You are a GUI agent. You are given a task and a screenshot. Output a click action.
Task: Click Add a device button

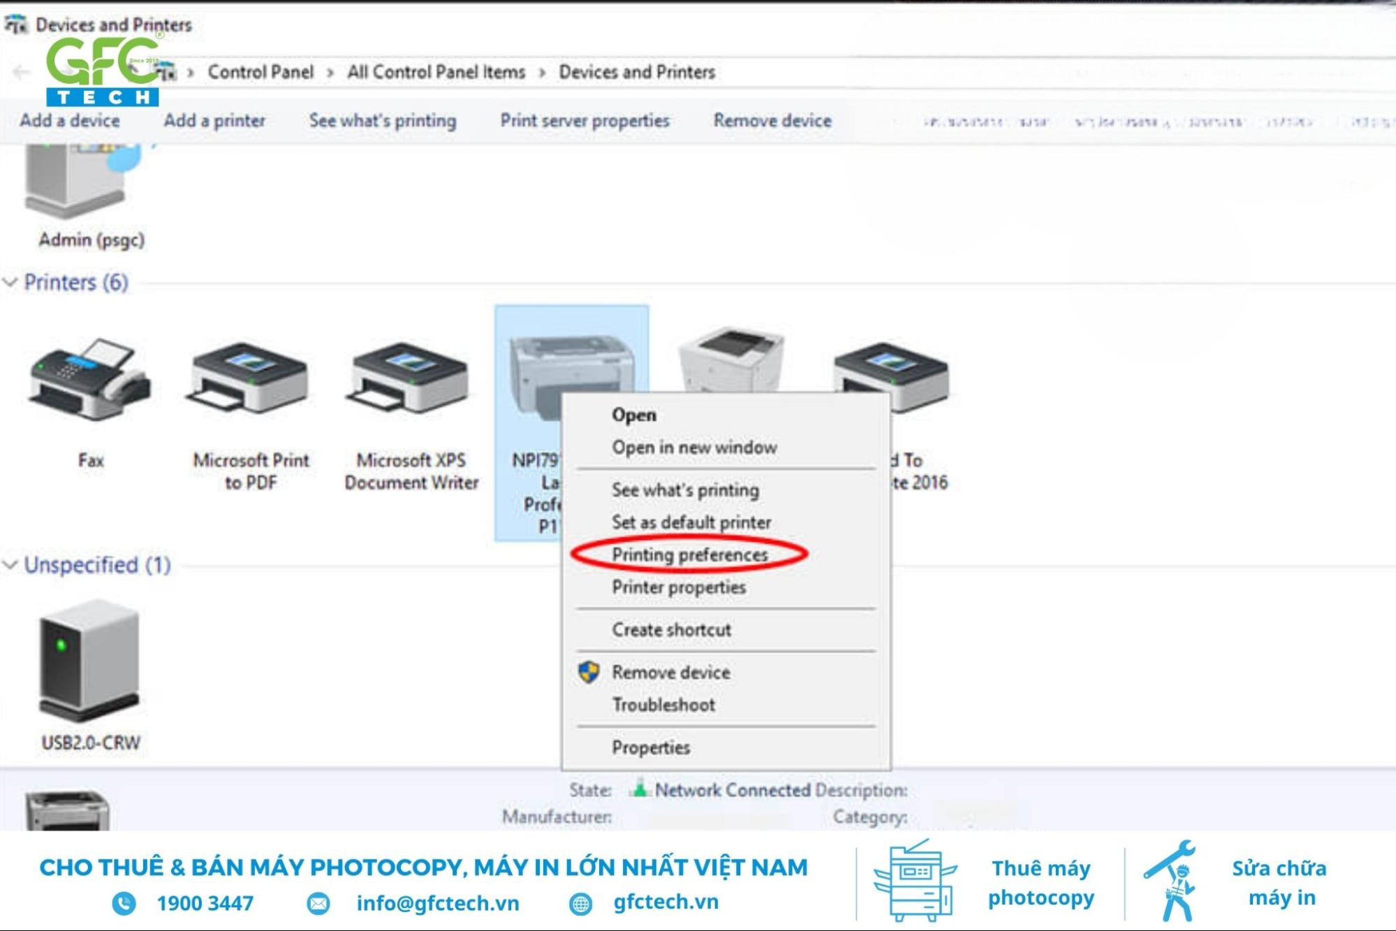(70, 121)
